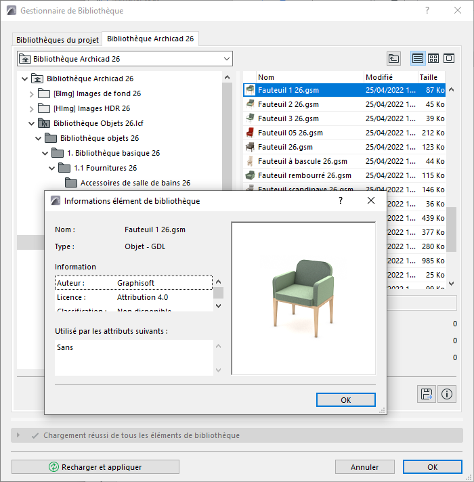Collapse Bibliothèque Objets 26.lcf node
This screenshot has height=482, width=474.
pos(31,124)
